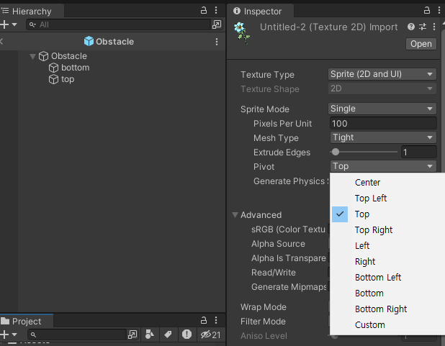Open the Project create plus dropdown
Viewport: 445px width, 346px height.
coord(9,334)
